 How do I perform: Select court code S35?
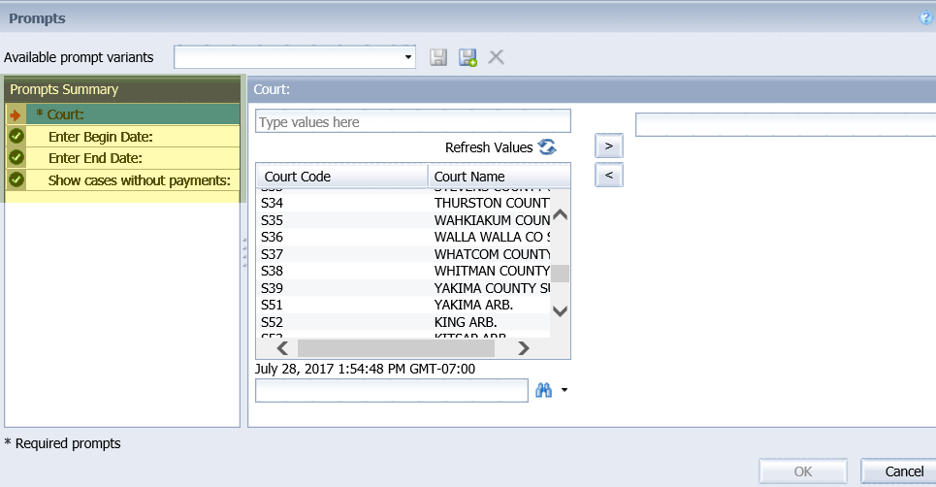(273, 220)
